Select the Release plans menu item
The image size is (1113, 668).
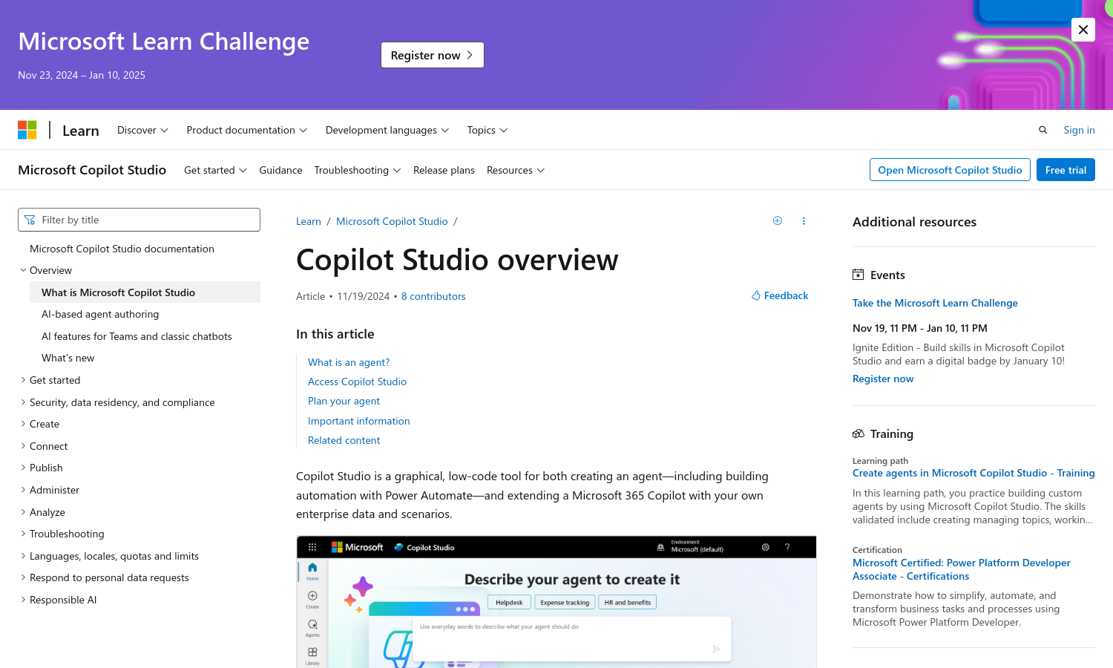[444, 170]
